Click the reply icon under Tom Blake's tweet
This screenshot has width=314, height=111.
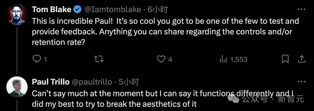[36, 59]
